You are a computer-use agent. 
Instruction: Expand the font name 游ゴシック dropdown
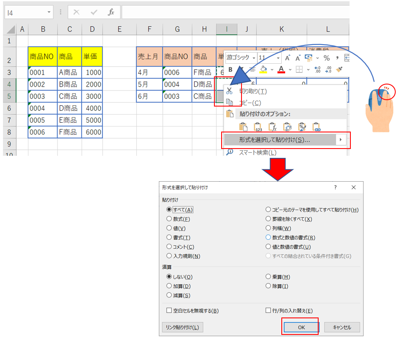click(x=254, y=58)
